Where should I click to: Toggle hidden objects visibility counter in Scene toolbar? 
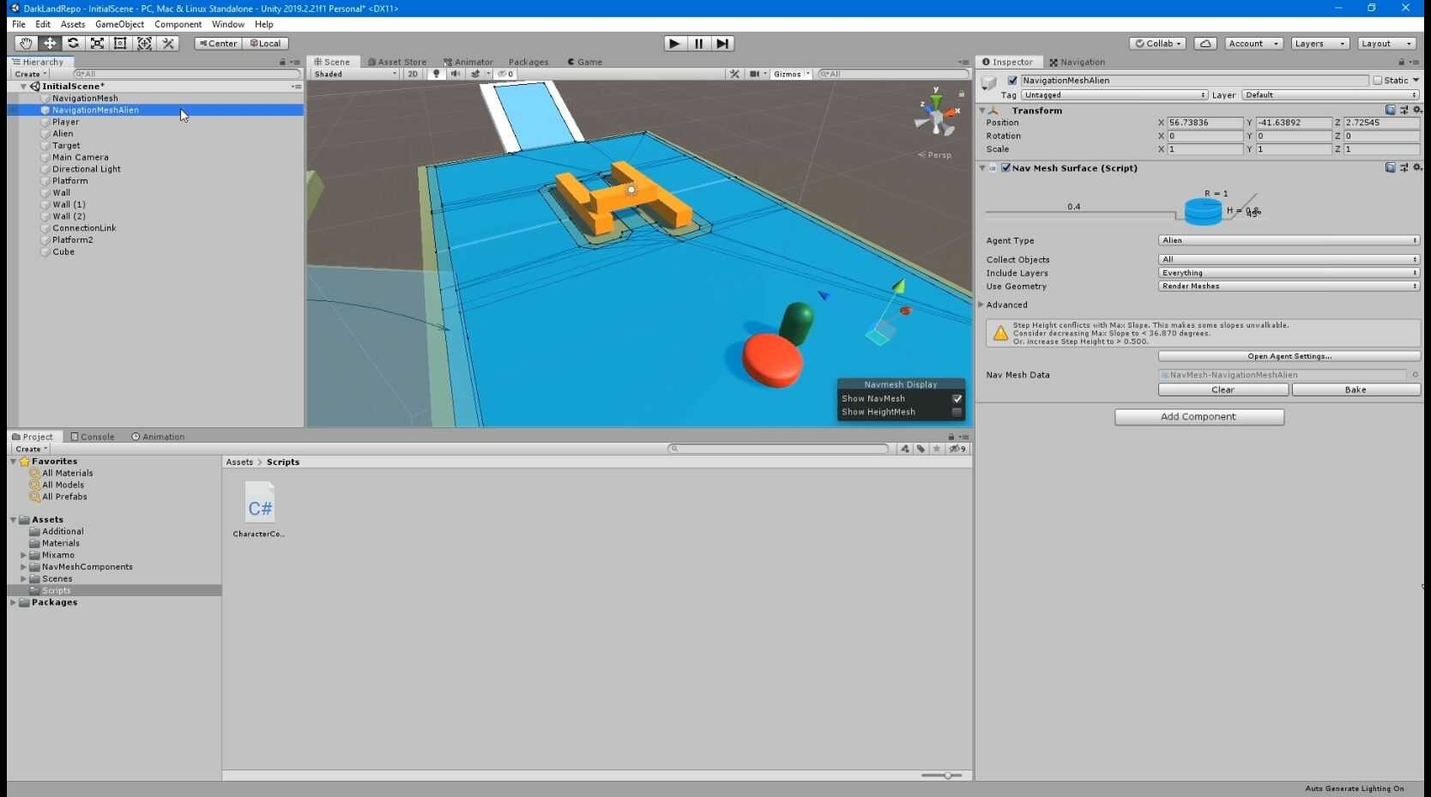pyautogui.click(x=506, y=74)
